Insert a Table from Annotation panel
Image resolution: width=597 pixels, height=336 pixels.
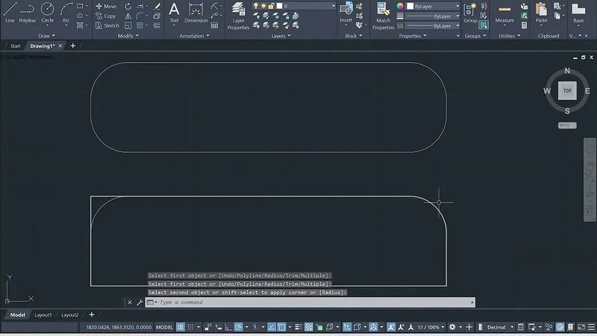coord(215,25)
